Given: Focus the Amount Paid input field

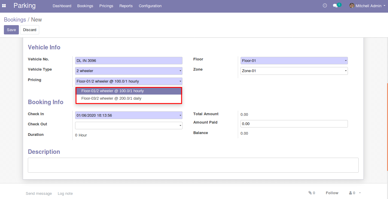Looking at the screenshot, I should 294,124.
